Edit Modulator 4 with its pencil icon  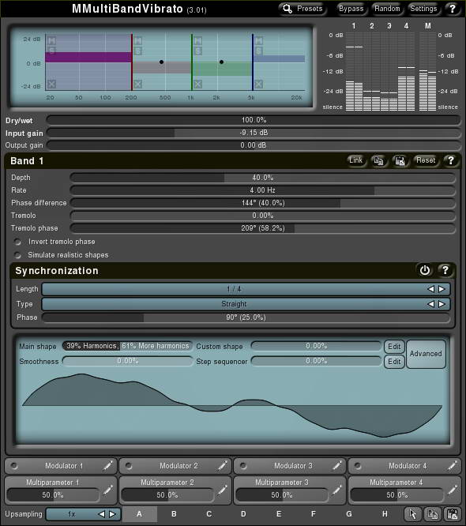[x=452, y=466]
